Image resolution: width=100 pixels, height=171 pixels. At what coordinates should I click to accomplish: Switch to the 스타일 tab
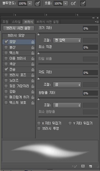(x=16, y=22)
